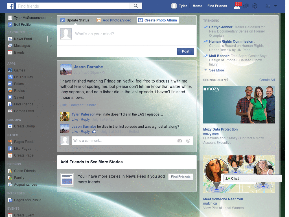Viewport: 289px width, 217px height.
Task: Click the Create Group icon
Action: coord(10,126)
